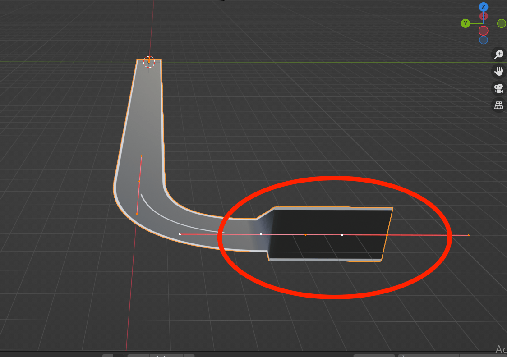Click the red X axis sphere on gizmo
The width and height of the screenshot is (507, 357).
coord(484,15)
